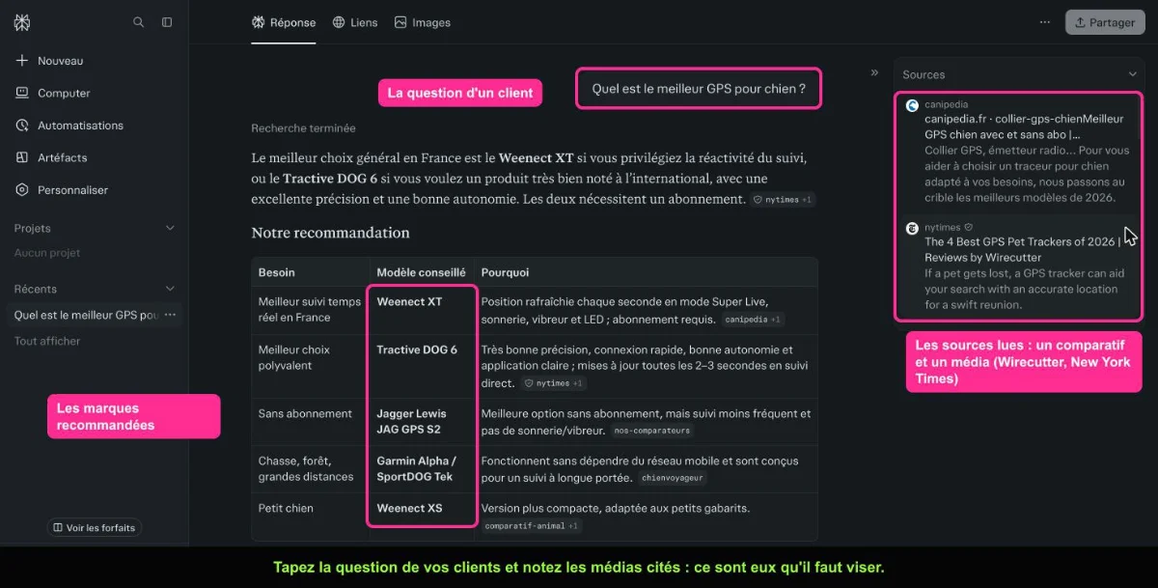The width and height of the screenshot is (1158, 588).
Task: Expand the Projets section chevron
Action: tap(171, 228)
